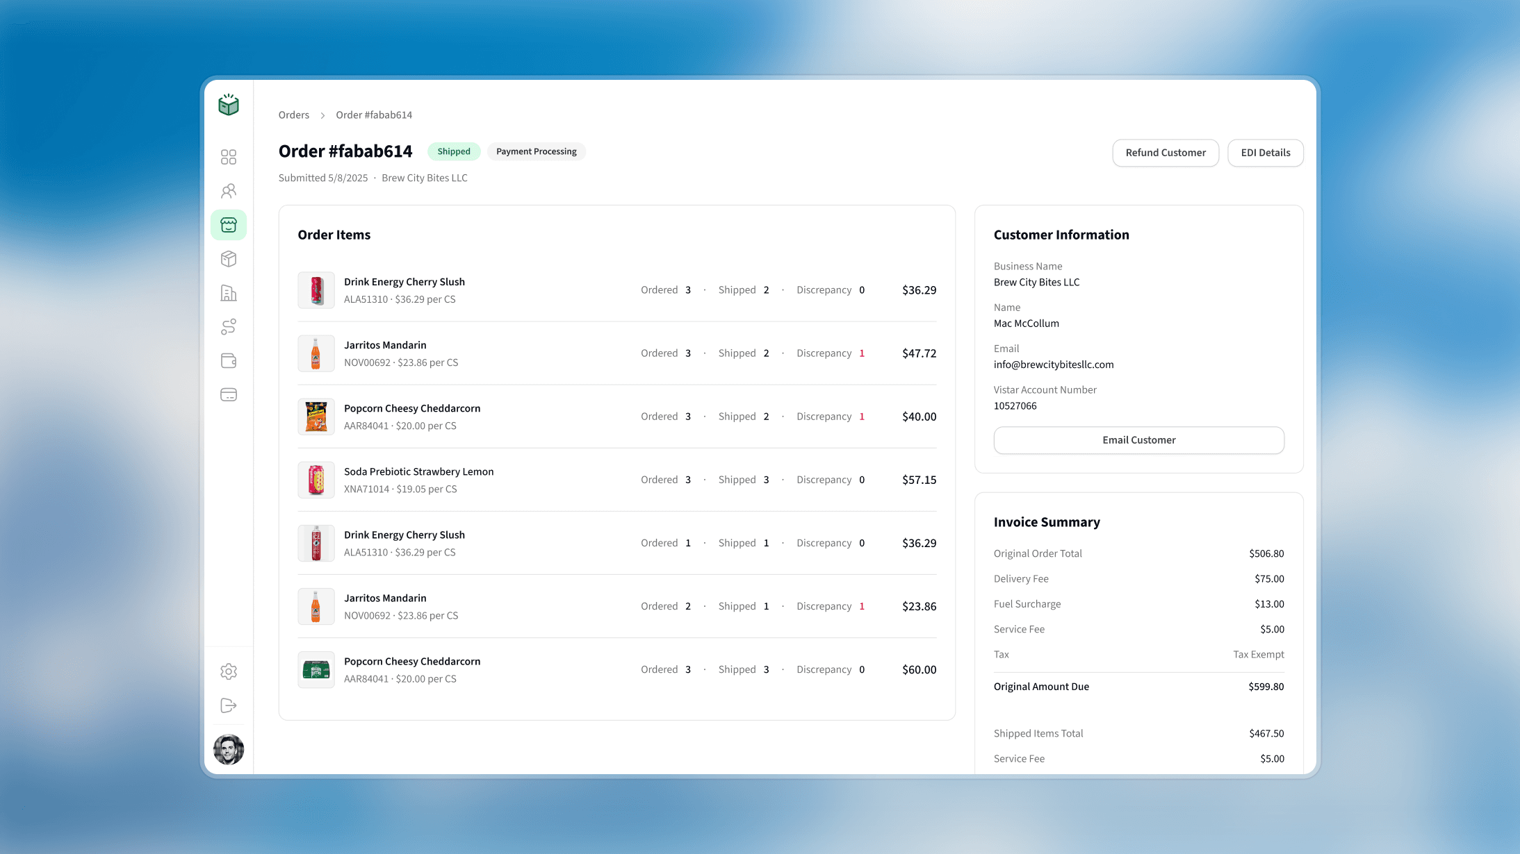The height and width of the screenshot is (854, 1520).
Task: Open the Orders breadcrumb link
Action: (293, 115)
